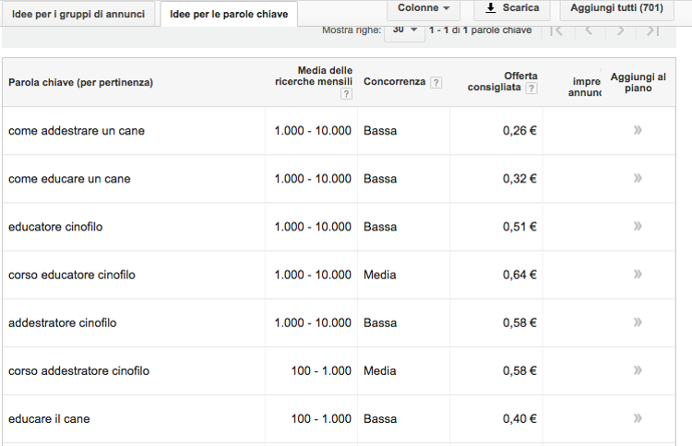Go to first page of results
This screenshot has width=692, height=446.
(557, 30)
